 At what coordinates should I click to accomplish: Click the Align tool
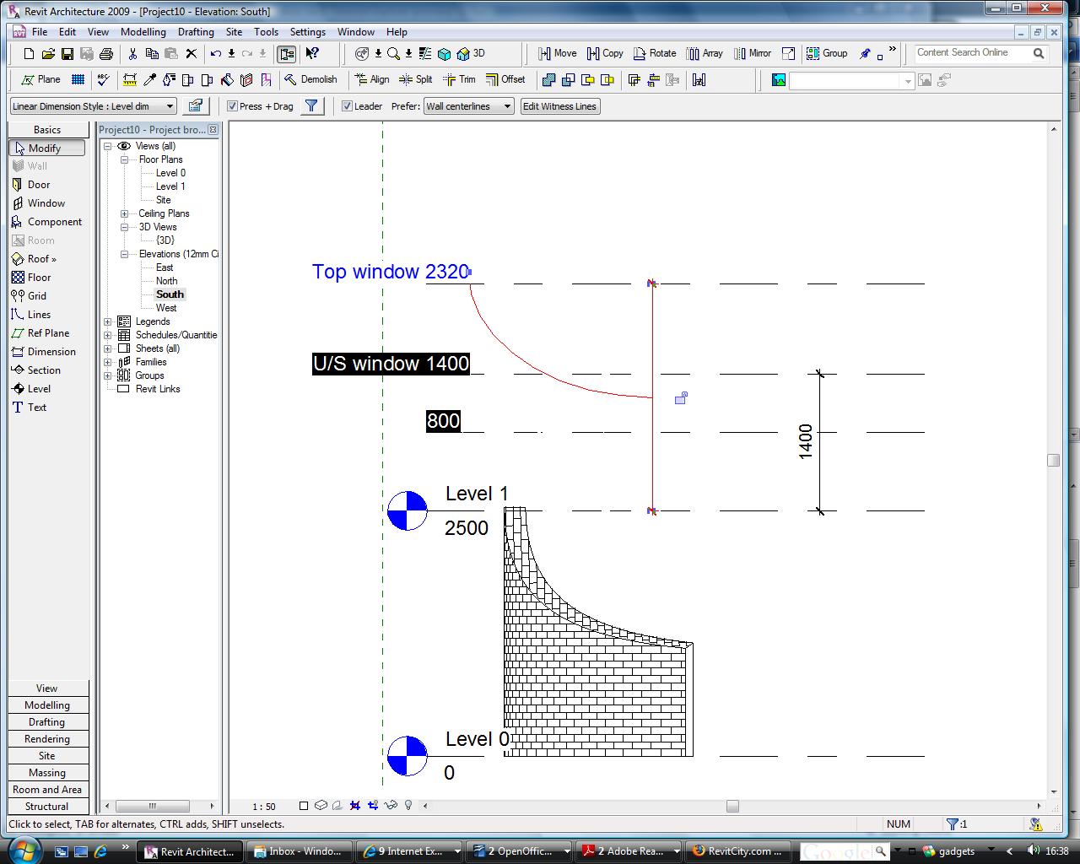pyautogui.click(x=372, y=79)
